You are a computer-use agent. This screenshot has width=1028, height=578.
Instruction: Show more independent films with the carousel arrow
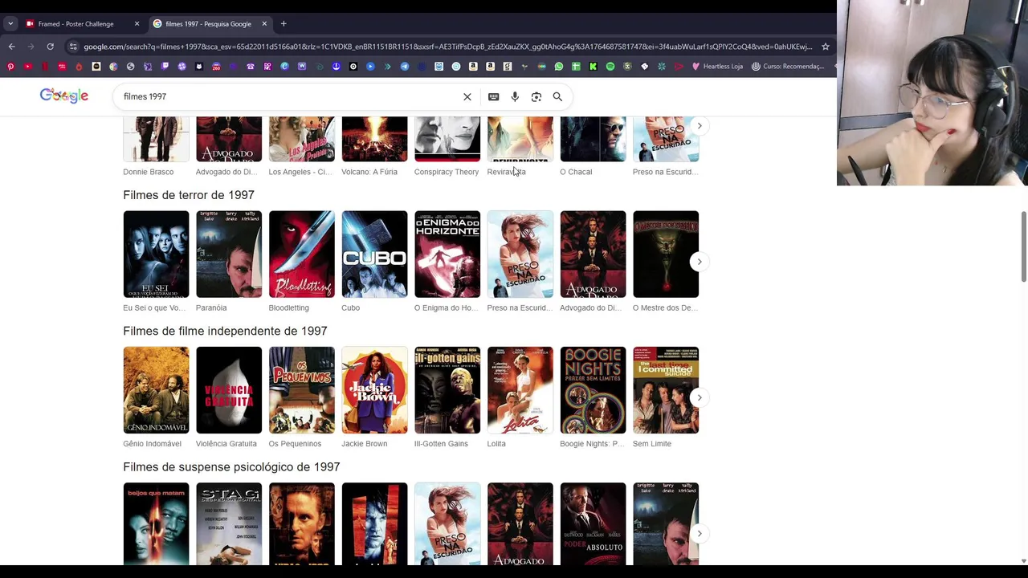coord(700,397)
